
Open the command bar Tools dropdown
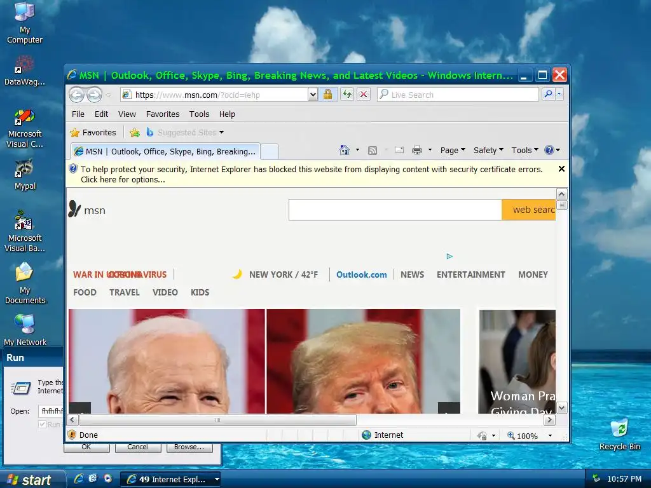[524, 150]
